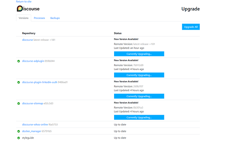Click commit hash f6a5753
Image resolution: width=246 pixels, height=144 pixels.
(x=53, y=124)
